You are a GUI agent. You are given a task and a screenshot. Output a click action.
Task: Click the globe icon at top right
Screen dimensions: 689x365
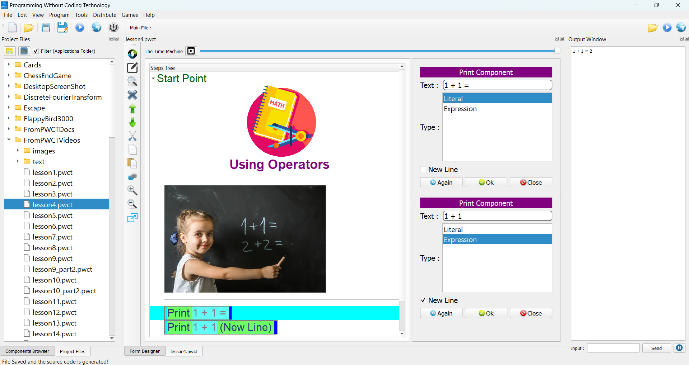(681, 28)
